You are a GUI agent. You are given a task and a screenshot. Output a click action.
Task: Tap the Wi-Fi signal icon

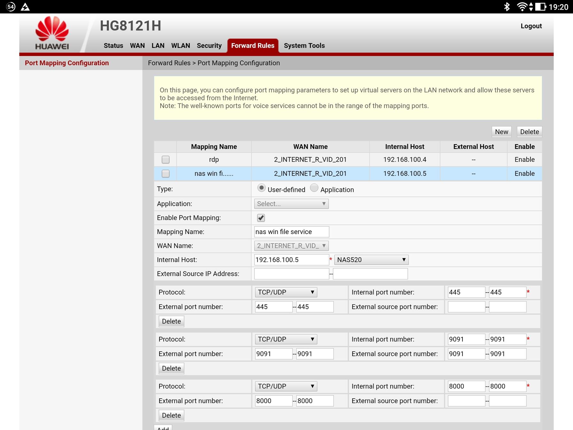522,7
